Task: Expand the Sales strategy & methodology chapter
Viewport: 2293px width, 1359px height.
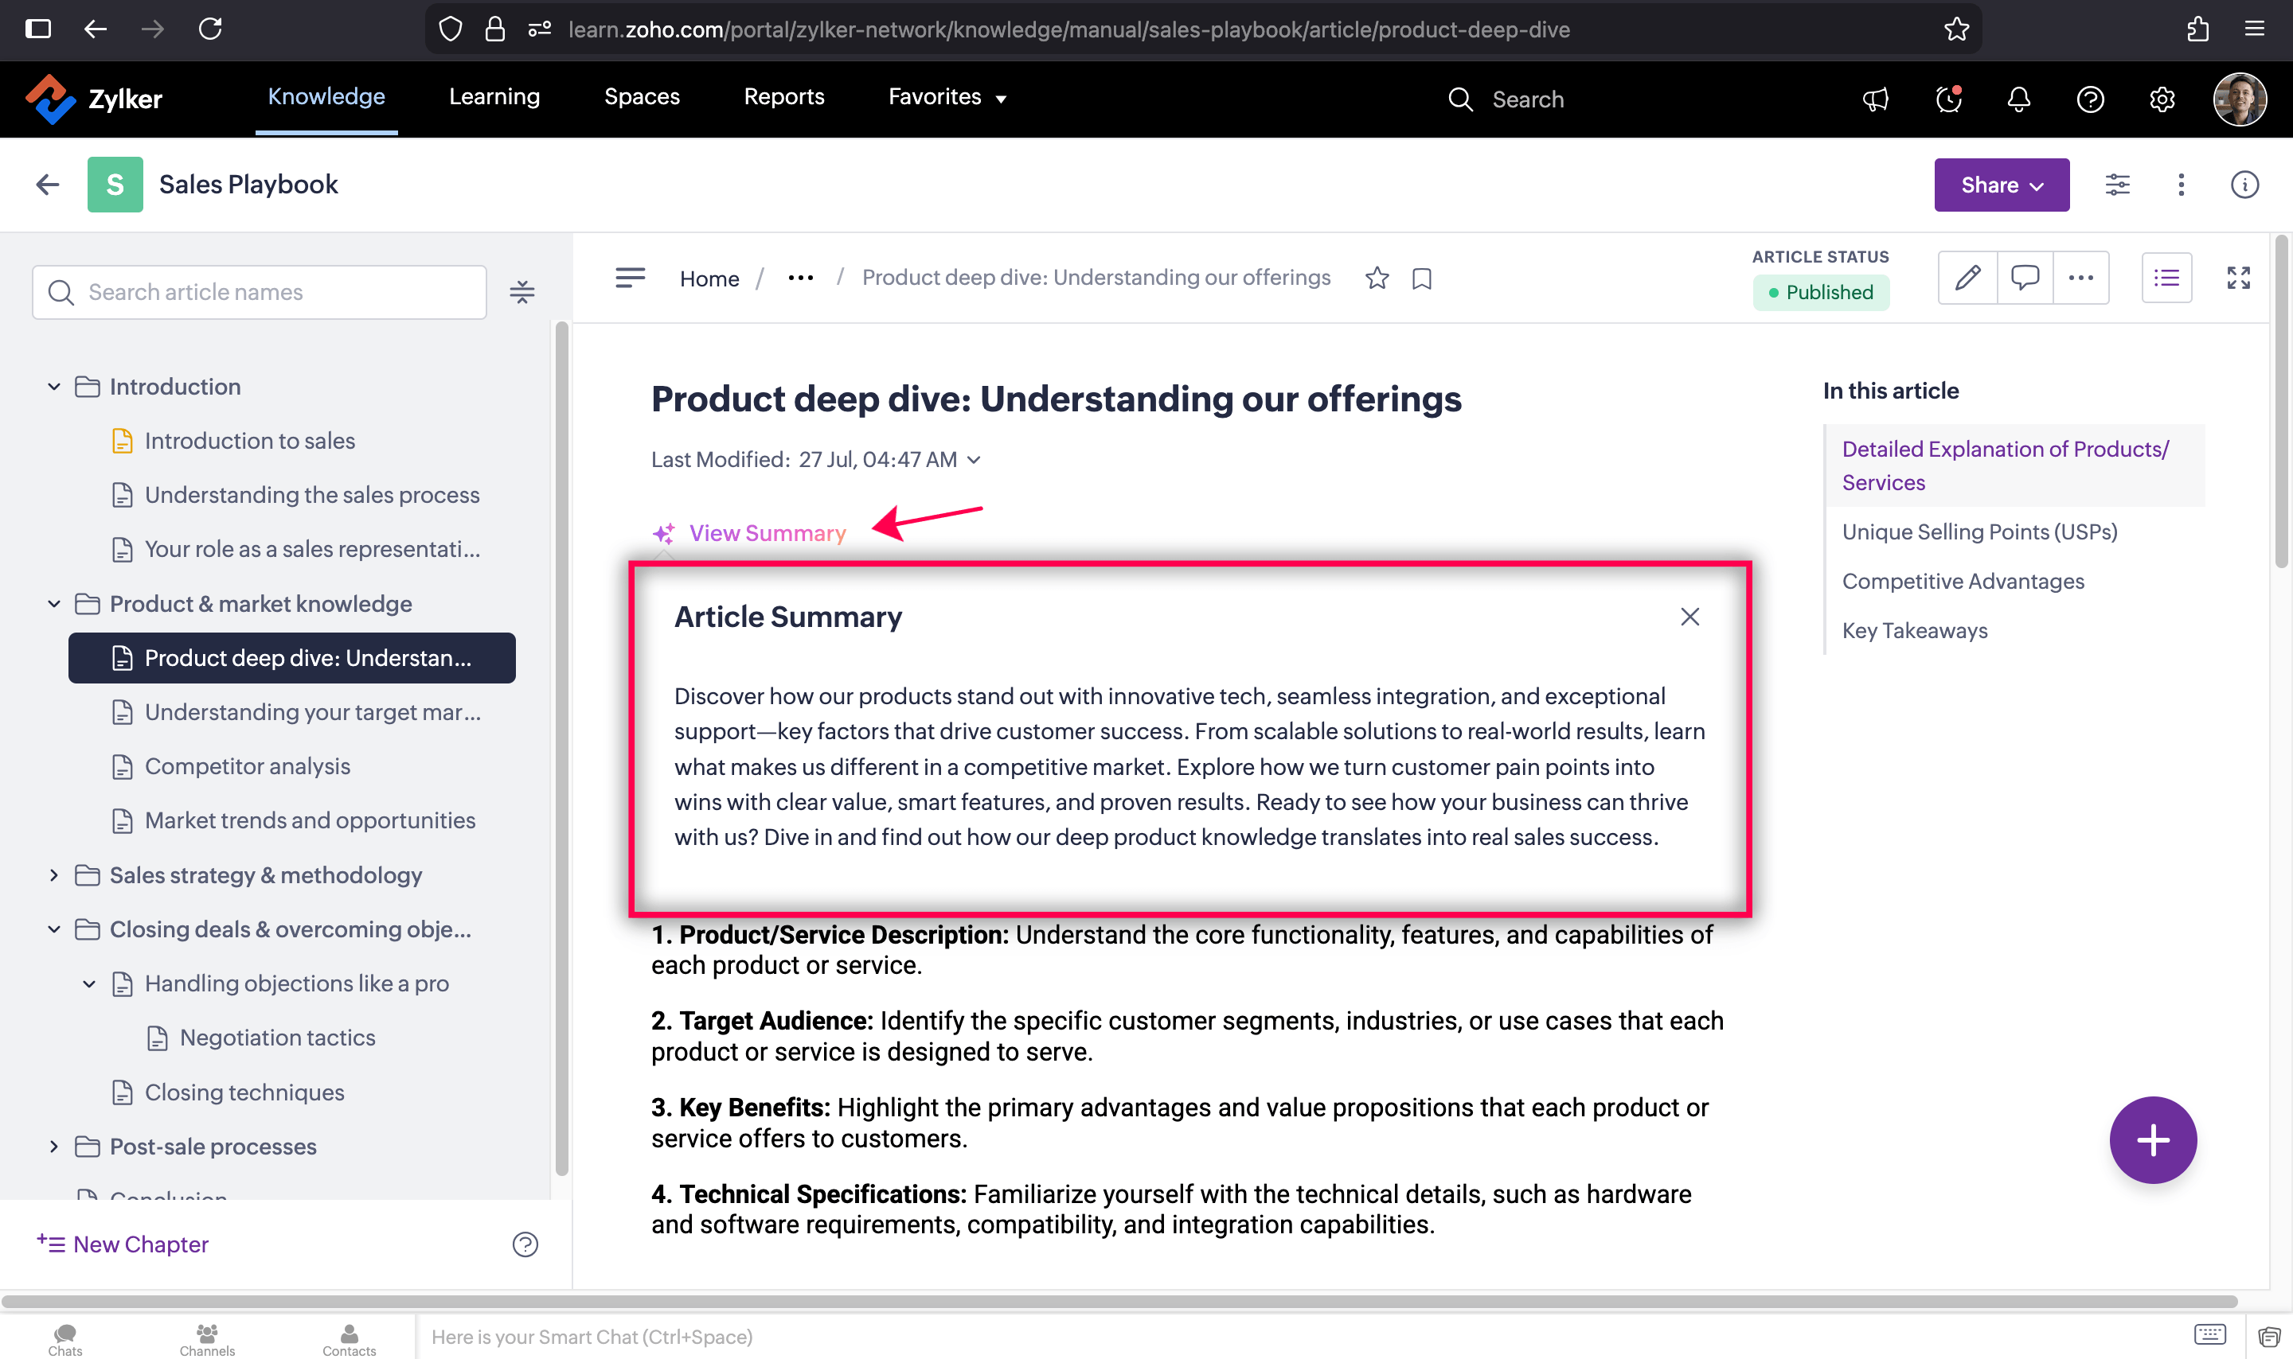Action: click(x=54, y=874)
